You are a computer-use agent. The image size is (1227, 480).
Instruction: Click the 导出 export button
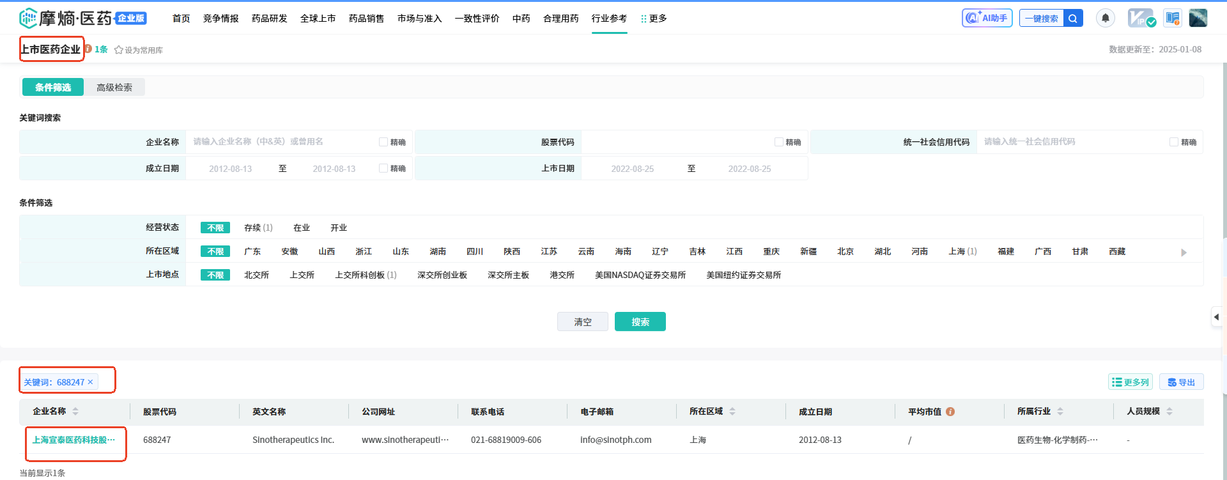click(x=1182, y=382)
